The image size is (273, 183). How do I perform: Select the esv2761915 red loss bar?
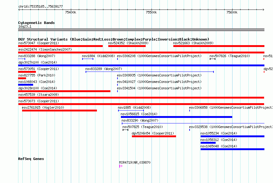point(60,111)
